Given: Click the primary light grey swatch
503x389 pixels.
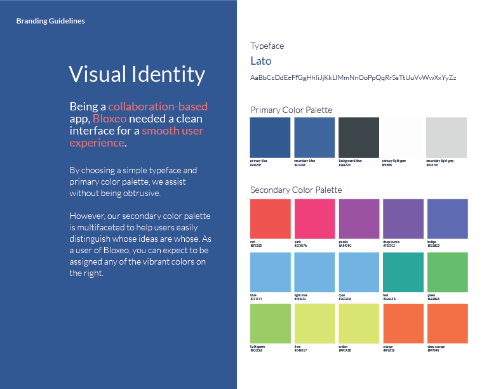Looking at the screenshot, I should coord(402,138).
